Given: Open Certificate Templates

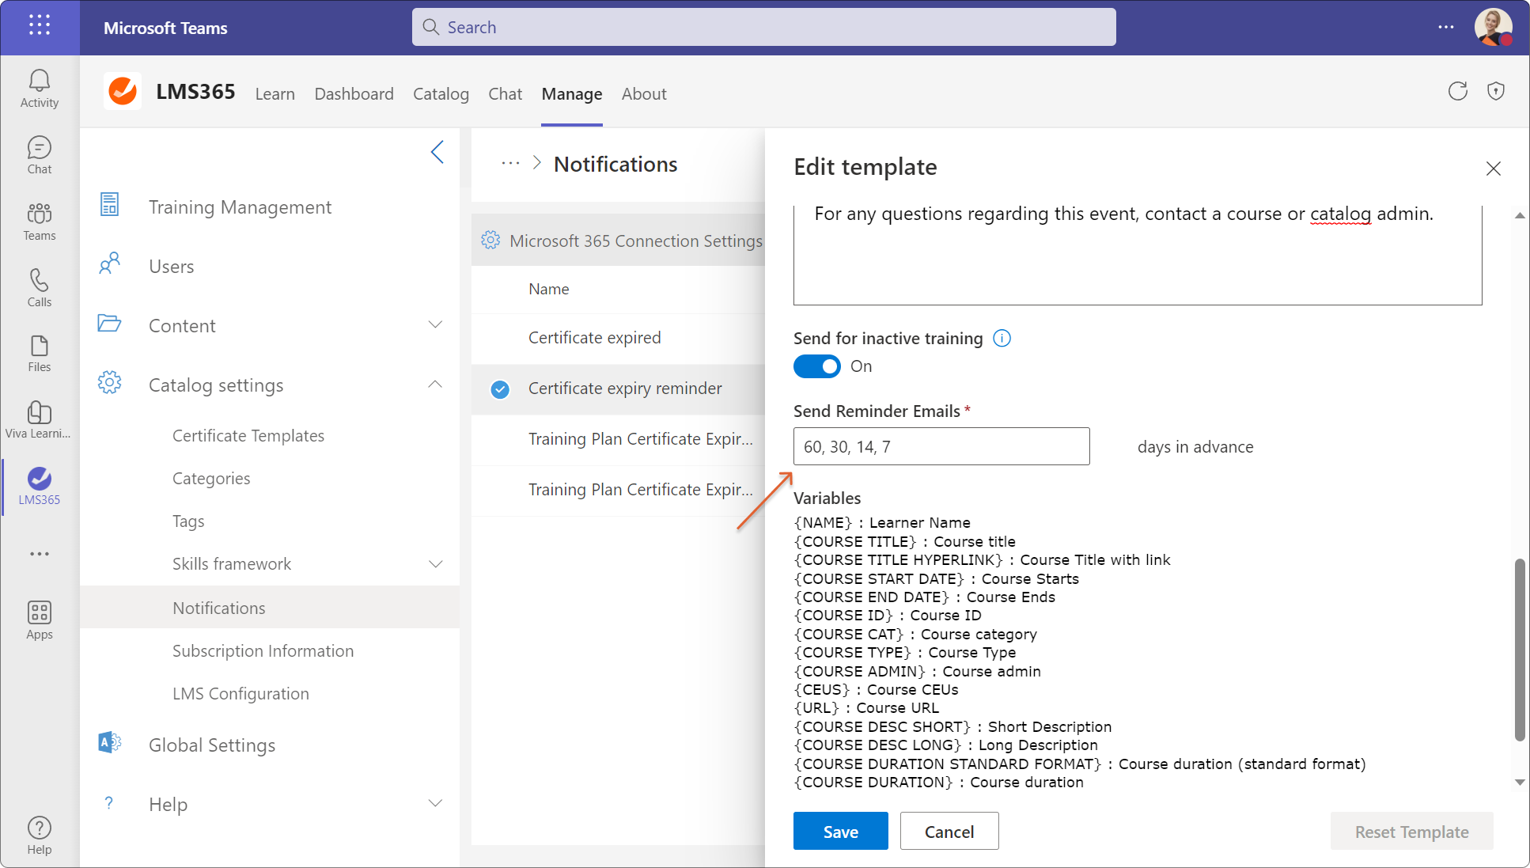Looking at the screenshot, I should tap(248, 436).
